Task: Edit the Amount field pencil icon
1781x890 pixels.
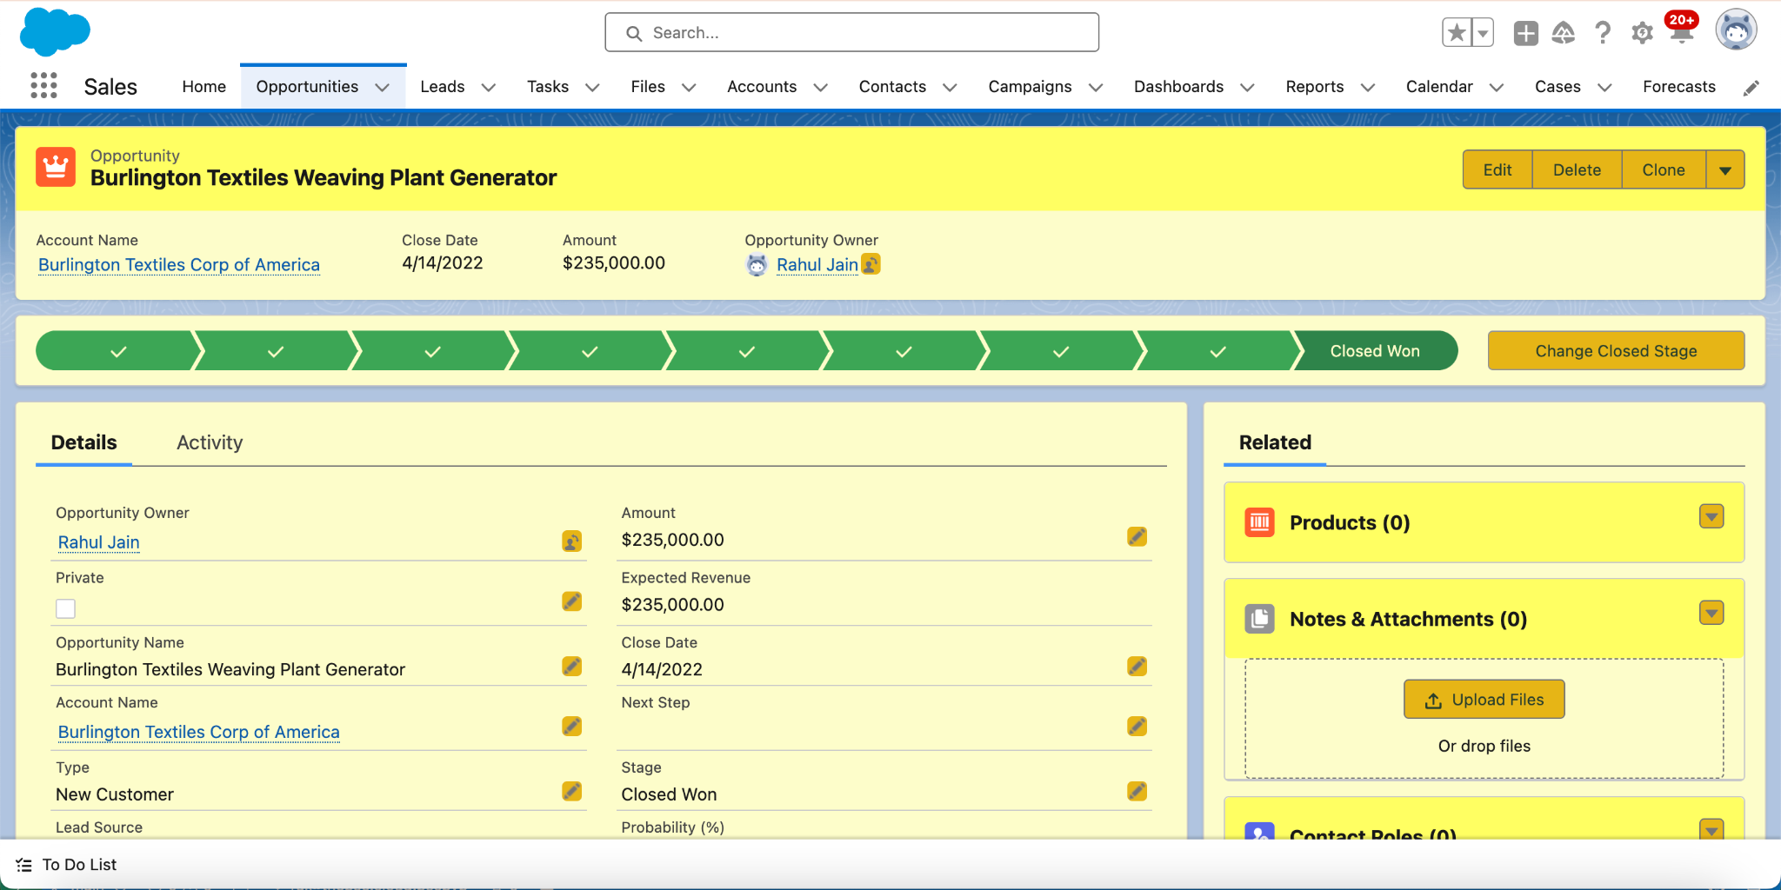Action: (1137, 537)
